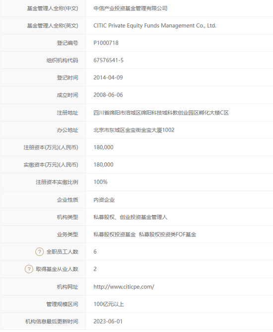Open the http://www.citicpe.com/ website link

[x=124, y=287]
